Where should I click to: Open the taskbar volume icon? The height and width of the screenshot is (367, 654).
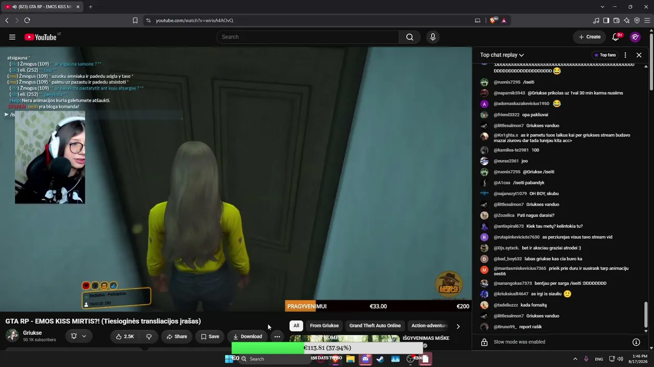pos(620,359)
